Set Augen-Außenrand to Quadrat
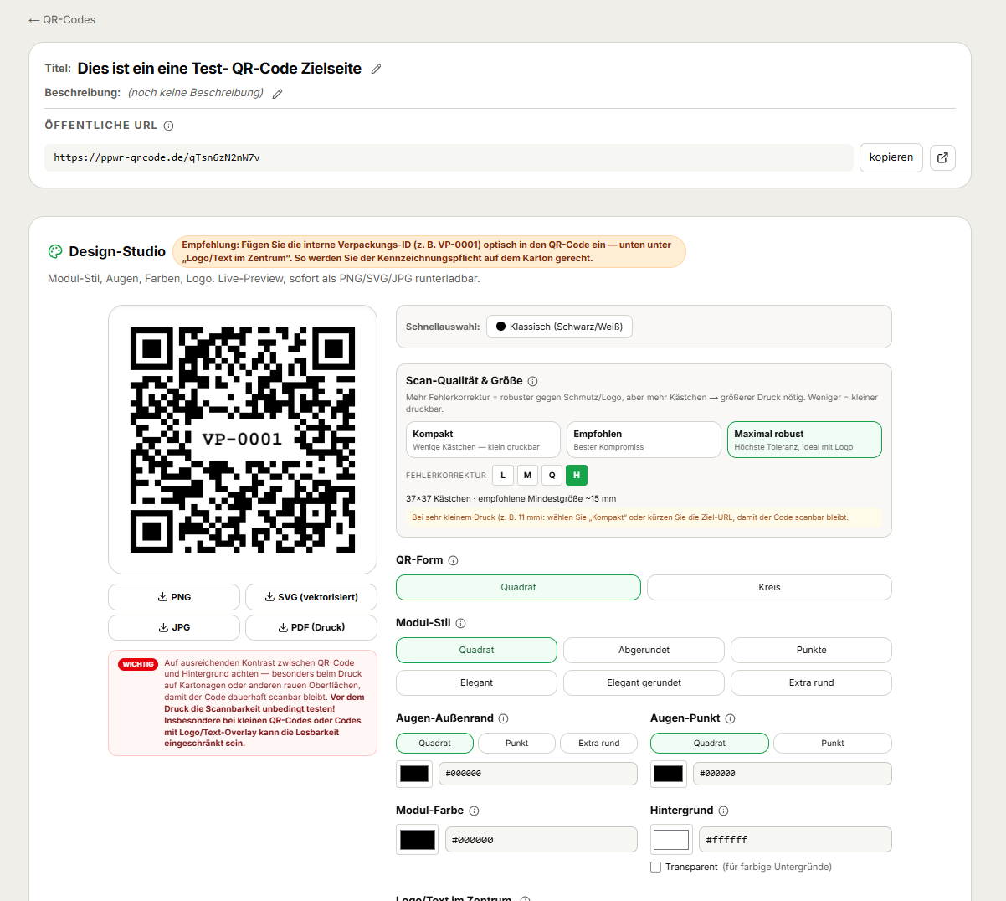The image size is (1006, 901). pos(434,743)
